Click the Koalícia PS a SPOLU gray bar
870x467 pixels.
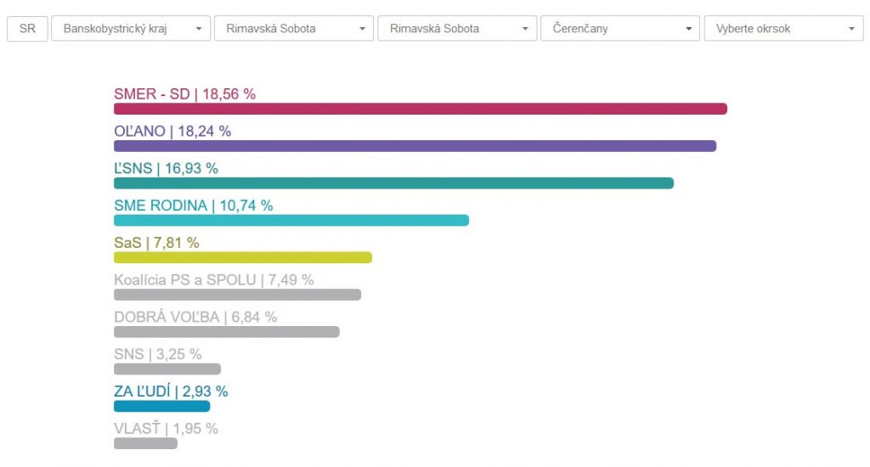(x=237, y=295)
